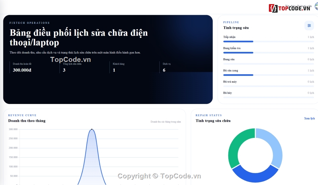Click the "Khách hàng" stat label
The image size is (318, 185).
pyautogui.click(x=118, y=64)
